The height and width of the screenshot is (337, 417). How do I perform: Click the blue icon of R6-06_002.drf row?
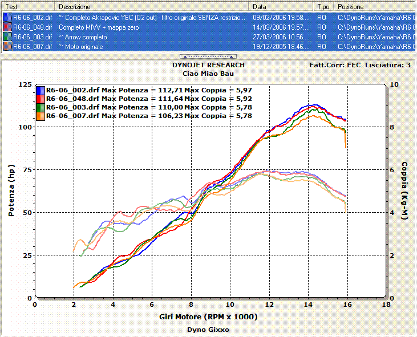7,18
